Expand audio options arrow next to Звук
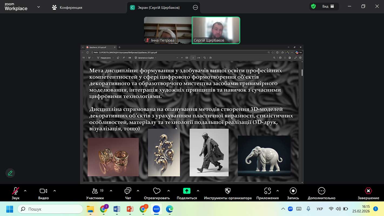 pos(25,191)
